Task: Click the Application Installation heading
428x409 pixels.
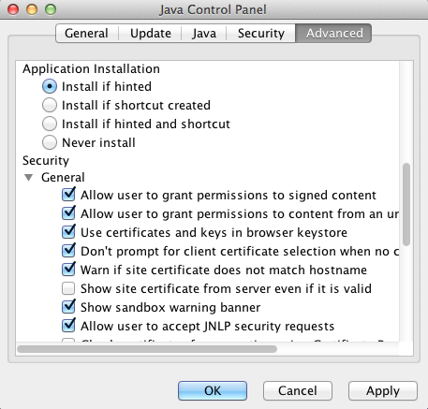Action: [91, 68]
